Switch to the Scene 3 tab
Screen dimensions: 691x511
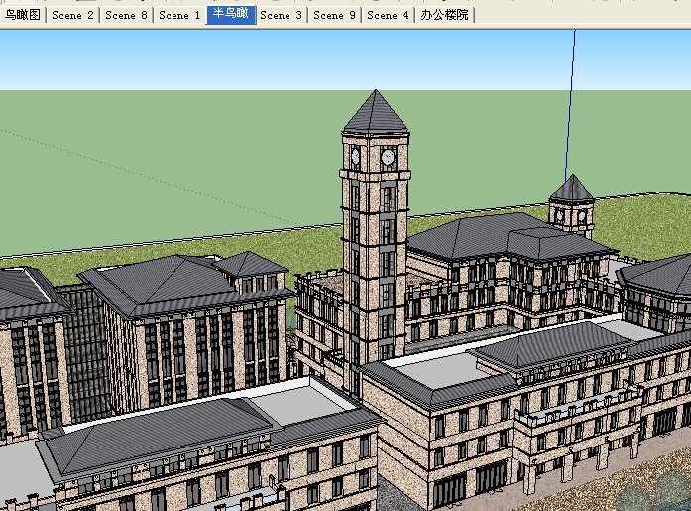point(282,15)
